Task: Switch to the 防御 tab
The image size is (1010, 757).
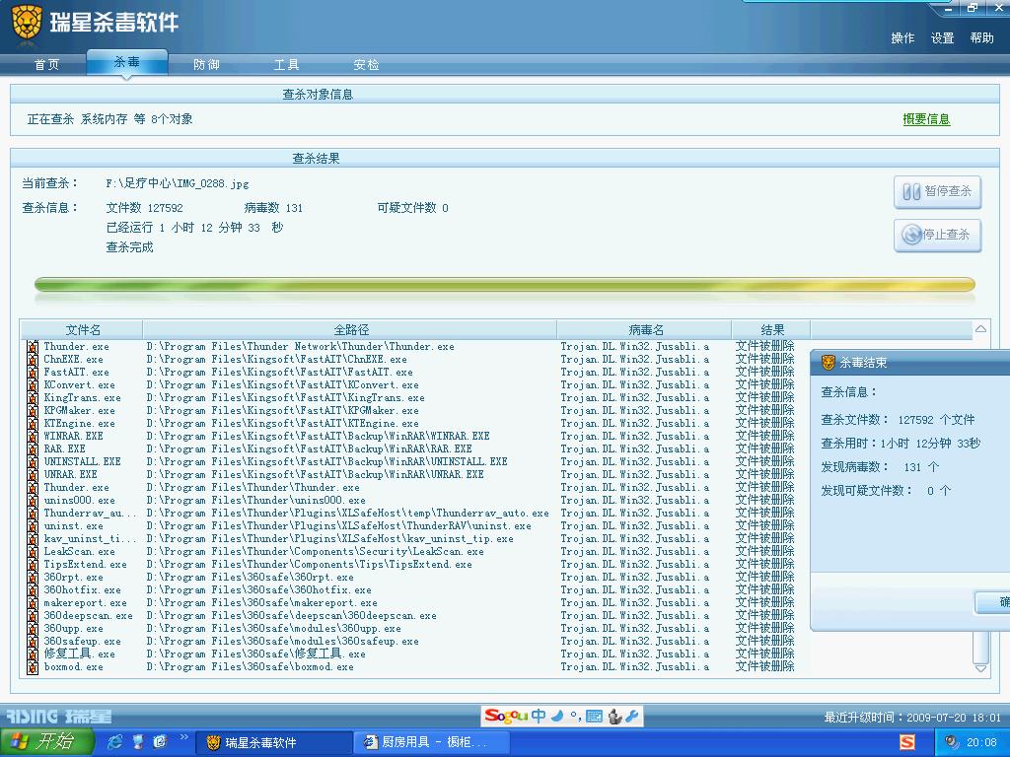Action: [206, 64]
